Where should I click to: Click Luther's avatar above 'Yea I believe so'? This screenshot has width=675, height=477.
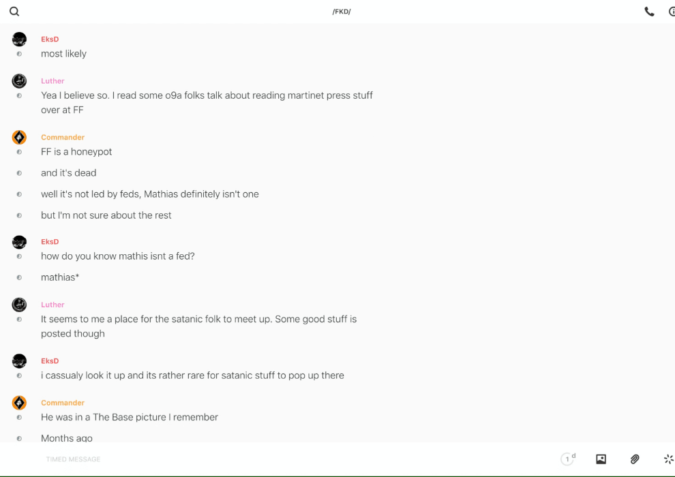tap(19, 81)
